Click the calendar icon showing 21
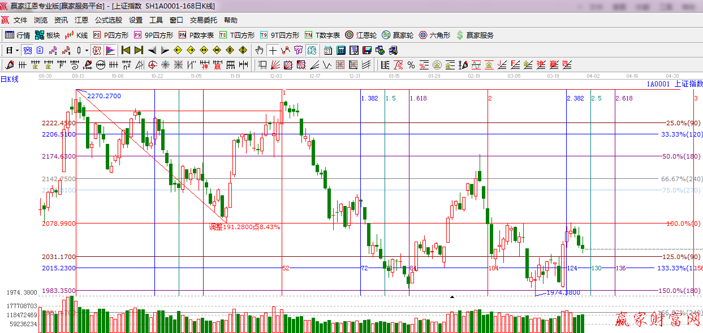This screenshot has width=703, height=333. pos(328,50)
